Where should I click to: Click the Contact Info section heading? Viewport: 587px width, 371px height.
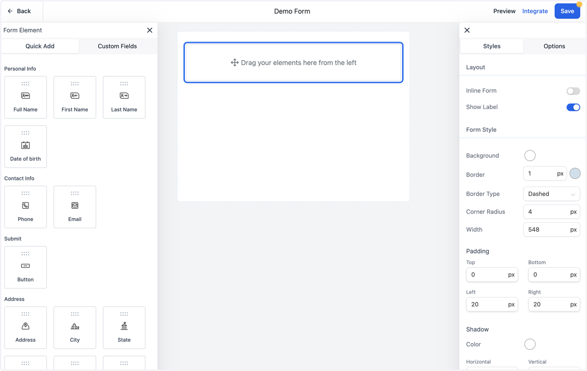point(19,178)
